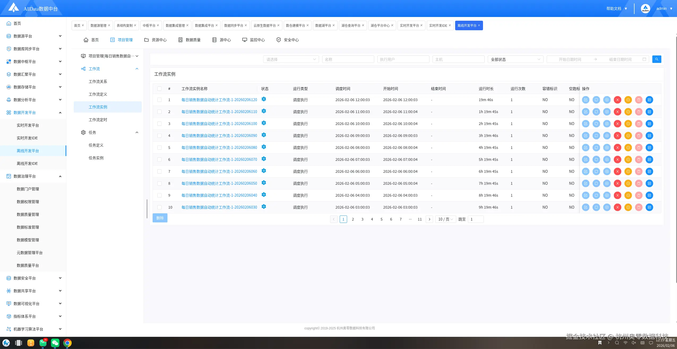Click the blue search magnifier button

657,59
